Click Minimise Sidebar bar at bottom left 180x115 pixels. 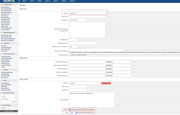9,111
